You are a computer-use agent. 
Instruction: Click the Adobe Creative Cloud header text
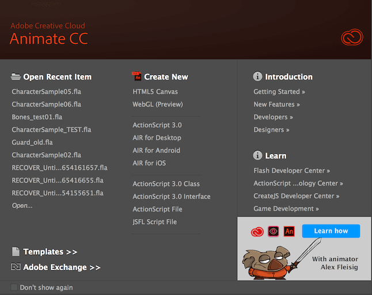point(48,25)
